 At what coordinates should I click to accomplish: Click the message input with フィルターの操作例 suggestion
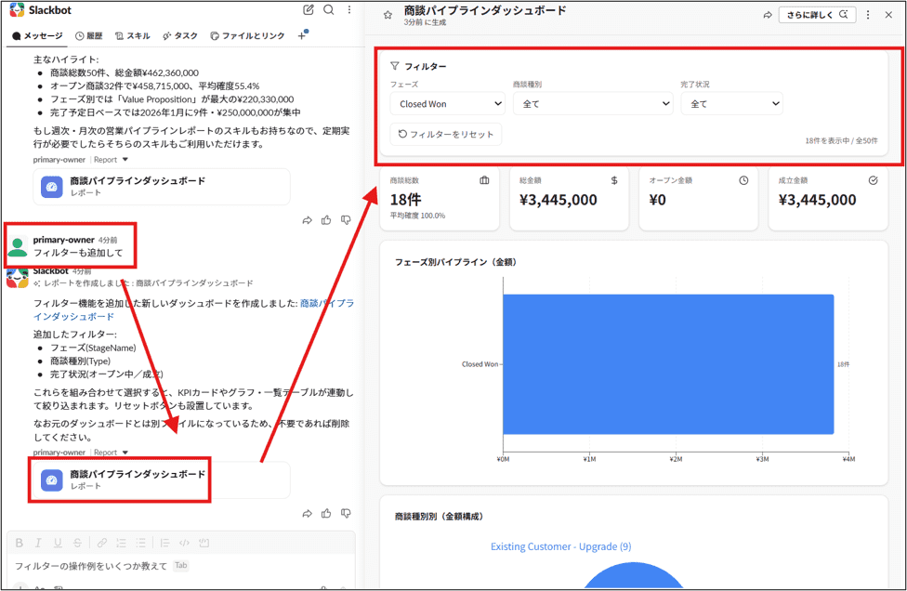point(179,566)
